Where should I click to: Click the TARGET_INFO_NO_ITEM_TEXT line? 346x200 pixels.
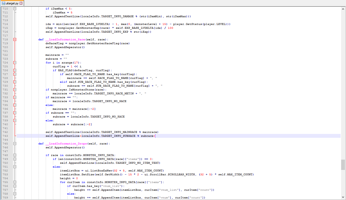[x=110, y=163]
